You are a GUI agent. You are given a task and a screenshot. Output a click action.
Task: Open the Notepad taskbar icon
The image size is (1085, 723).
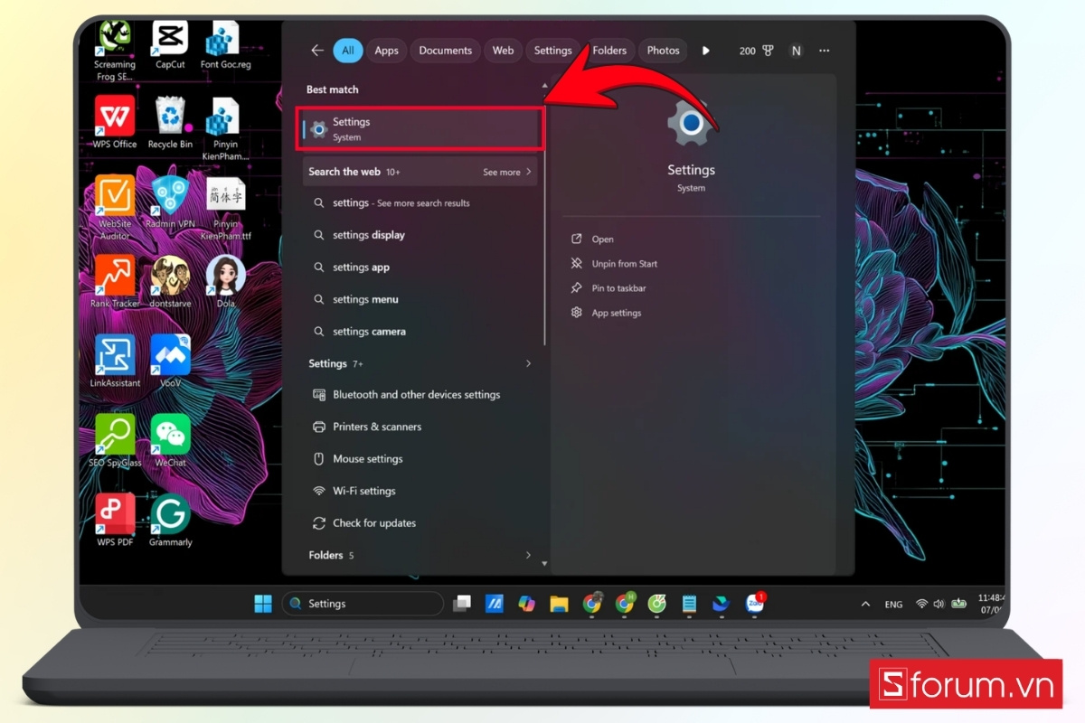689,604
